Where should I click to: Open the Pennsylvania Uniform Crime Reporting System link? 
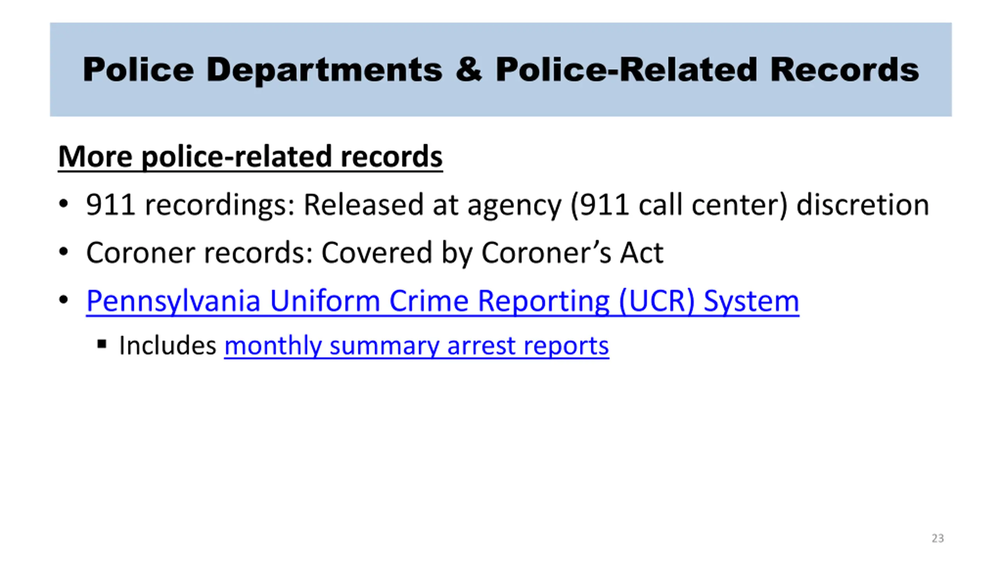pos(442,301)
